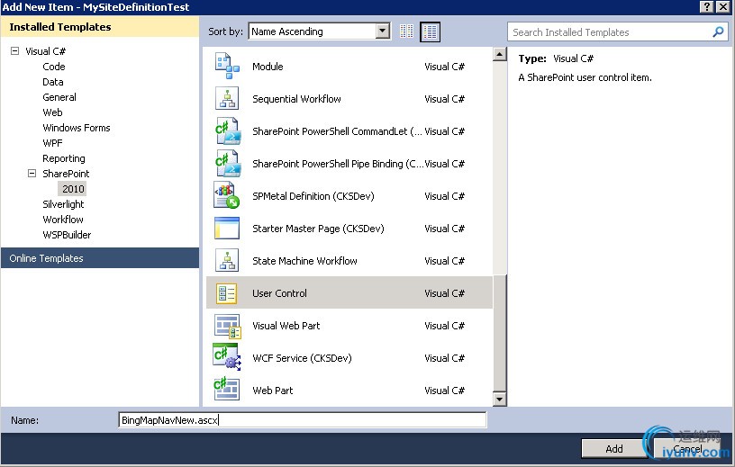
Task: Click the "Sequential Workflow" template name
Action: (x=296, y=99)
